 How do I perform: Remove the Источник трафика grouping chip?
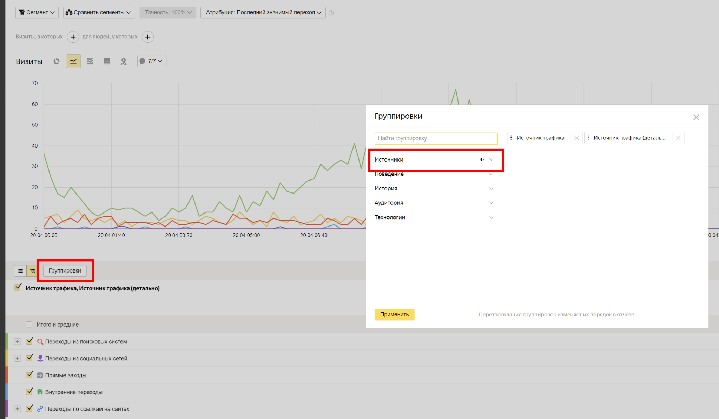click(576, 138)
